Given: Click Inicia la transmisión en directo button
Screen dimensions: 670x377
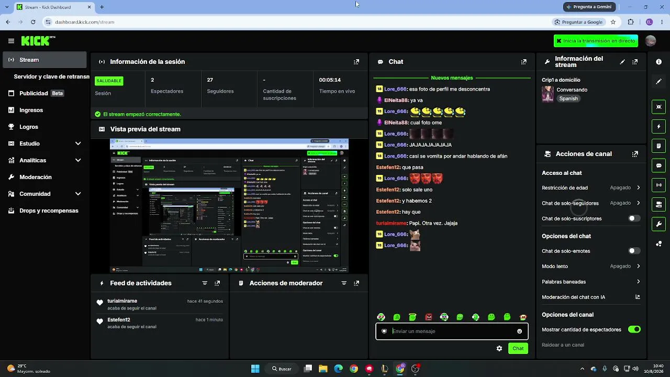Looking at the screenshot, I should coord(596,41).
